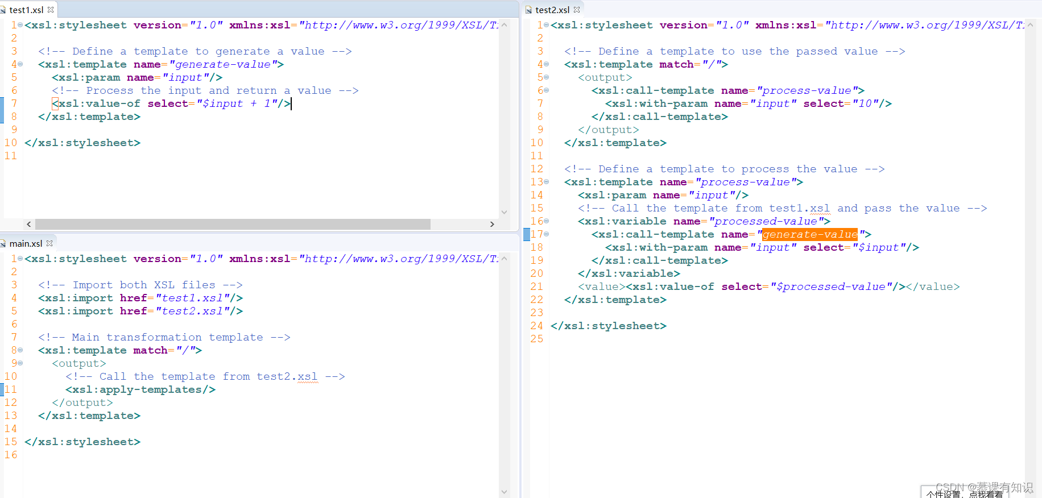The image size is (1042, 498).
Task: Collapse call-template fold at line 17 in test2.xsl
Action: pos(547,234)
